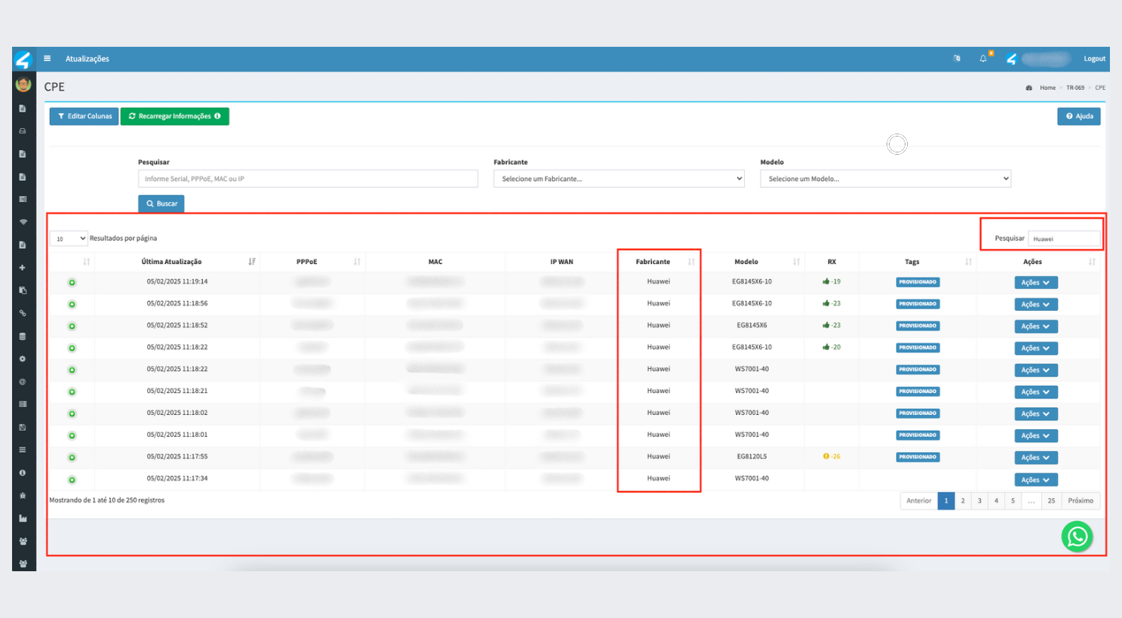Go to page 2 of results
This screenshot has width=1122, height=618.
pyautogui.click(x=963, y=501)
